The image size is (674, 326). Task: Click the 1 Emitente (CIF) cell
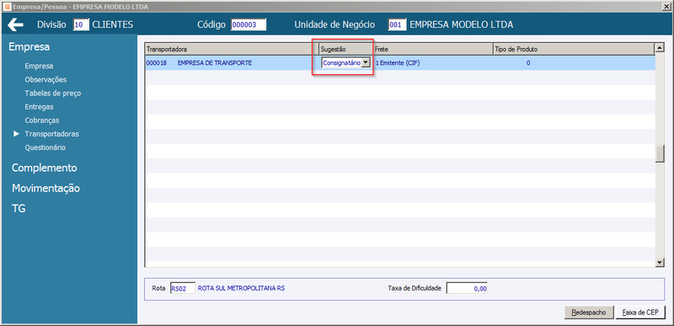(398, 63)
